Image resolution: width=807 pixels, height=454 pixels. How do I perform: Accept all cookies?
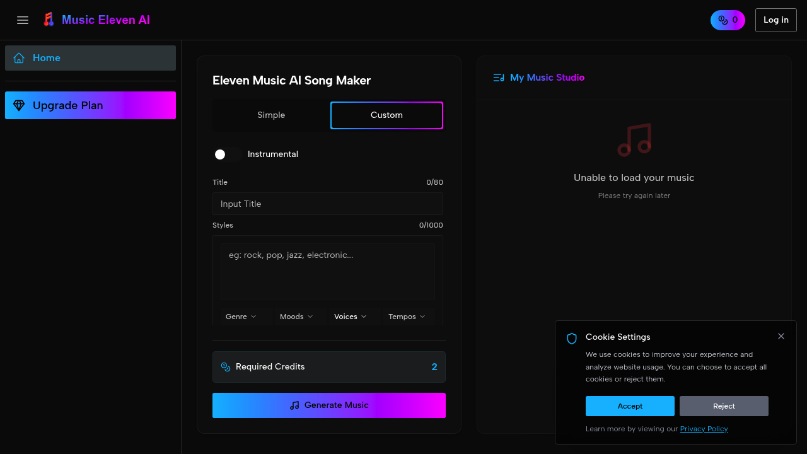click(x=630, y=405)
